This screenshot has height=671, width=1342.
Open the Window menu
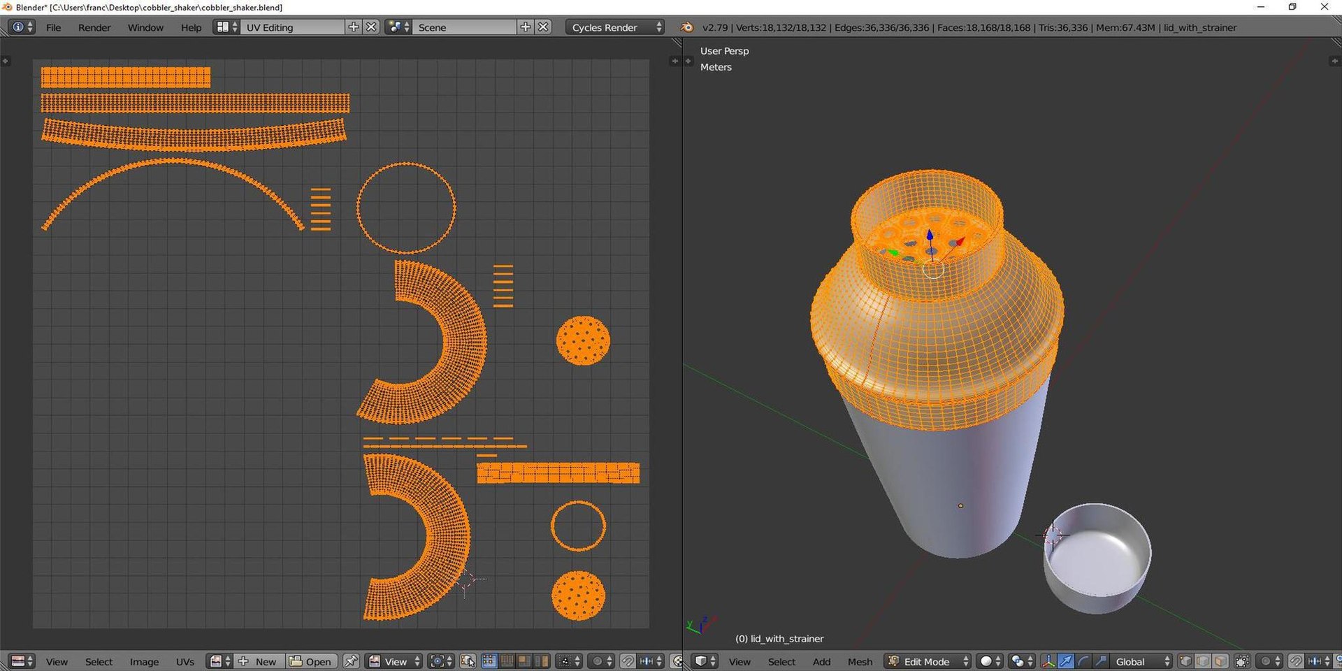pyautogui.click(x=145, y=27)
